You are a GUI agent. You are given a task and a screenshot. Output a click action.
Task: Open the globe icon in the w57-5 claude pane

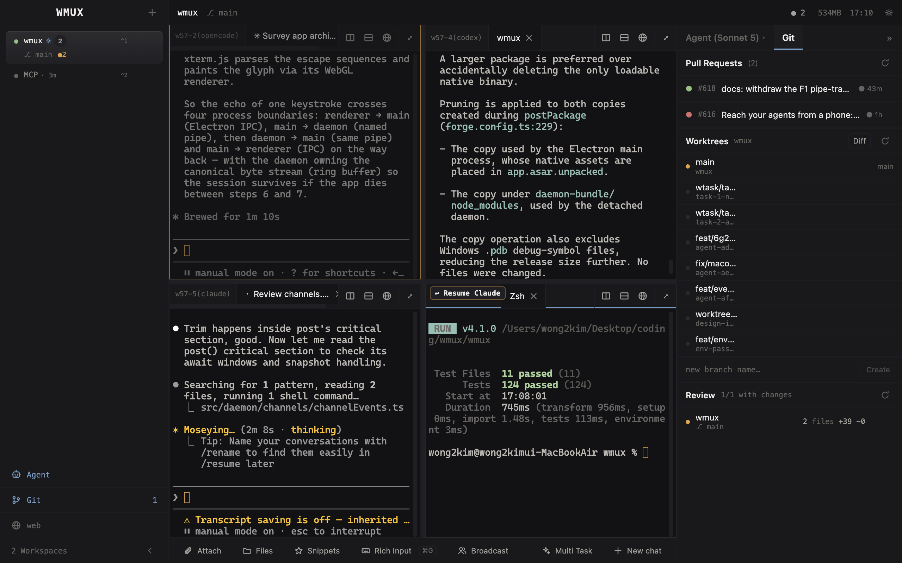[387, 296]
